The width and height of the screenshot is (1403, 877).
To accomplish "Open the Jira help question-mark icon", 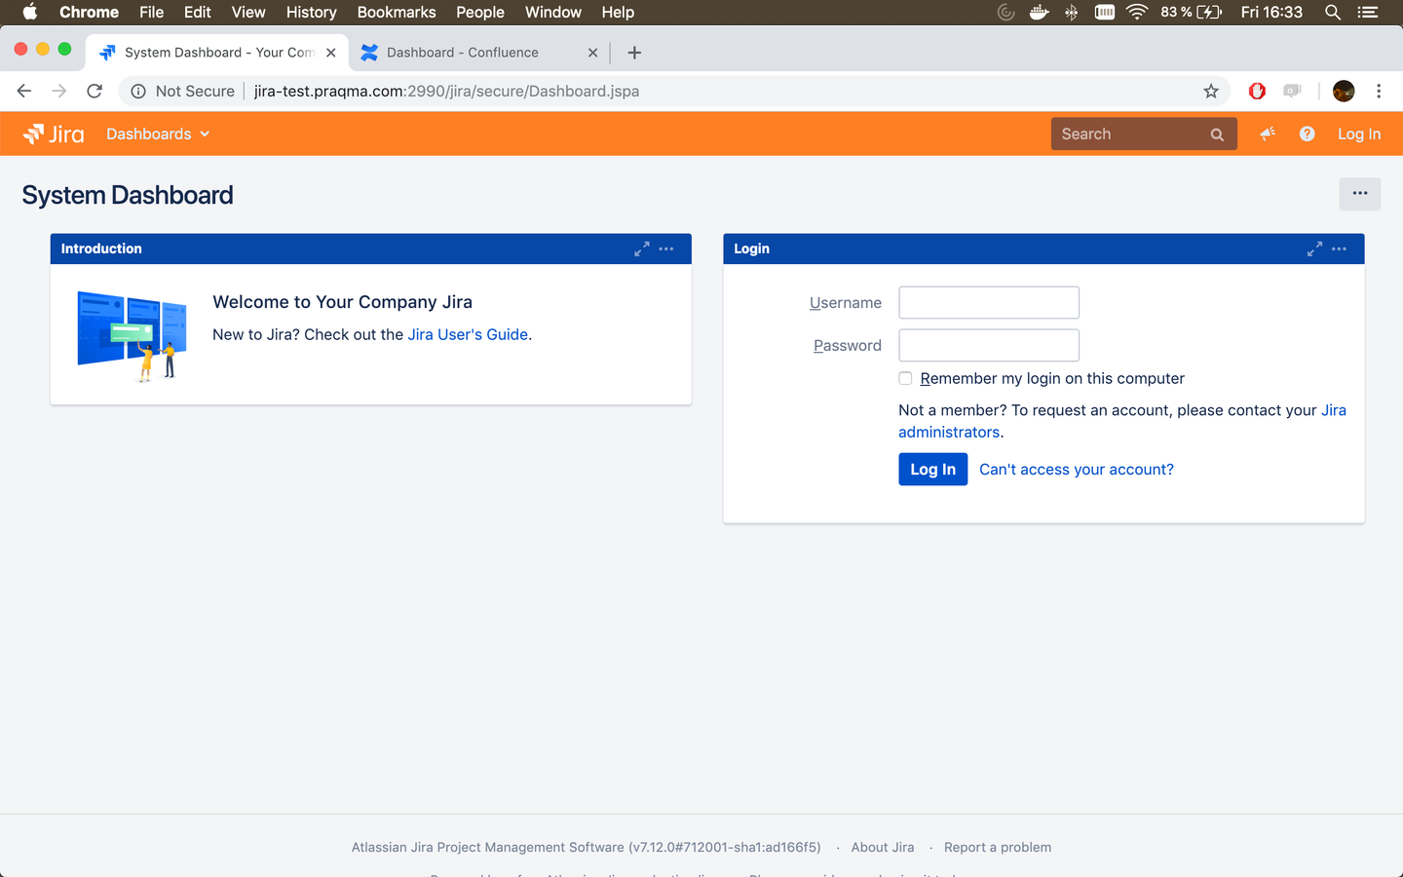I will point(1308,133).
